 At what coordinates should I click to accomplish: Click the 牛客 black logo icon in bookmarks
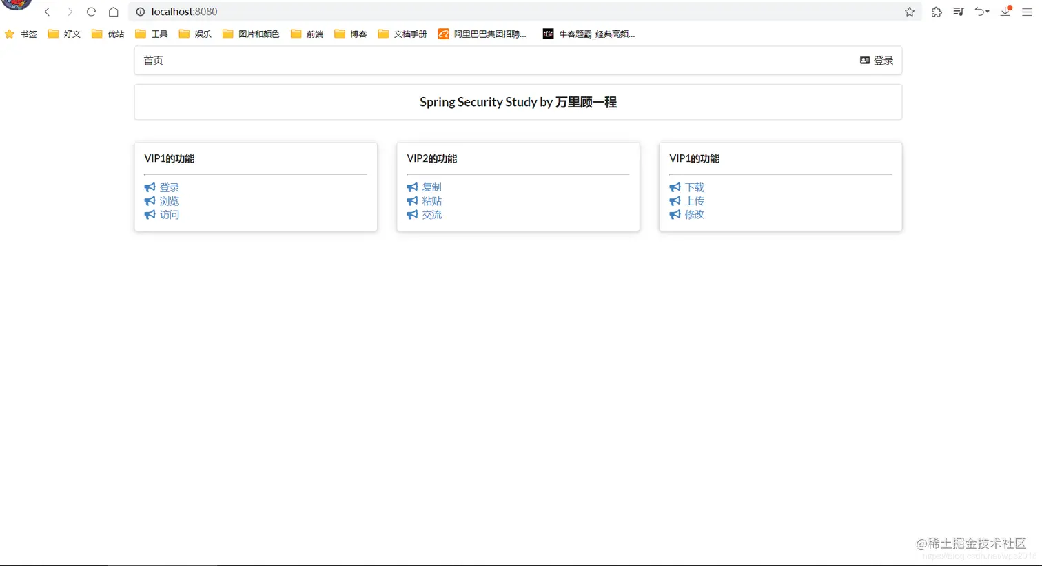pyautogui.click(x=548, y=34)
